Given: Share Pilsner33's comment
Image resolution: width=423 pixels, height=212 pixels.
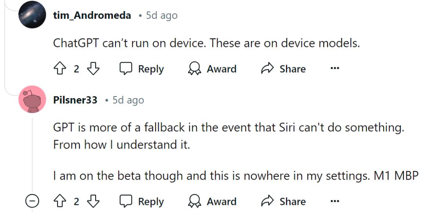Looking at the screenshot, I should tap(283, 202).
